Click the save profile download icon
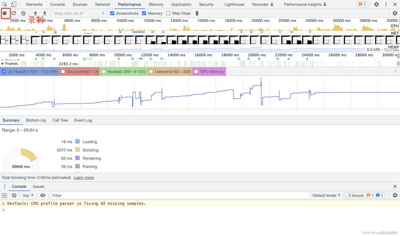This screenshot has height=236, width=400. tap(44, 13)
